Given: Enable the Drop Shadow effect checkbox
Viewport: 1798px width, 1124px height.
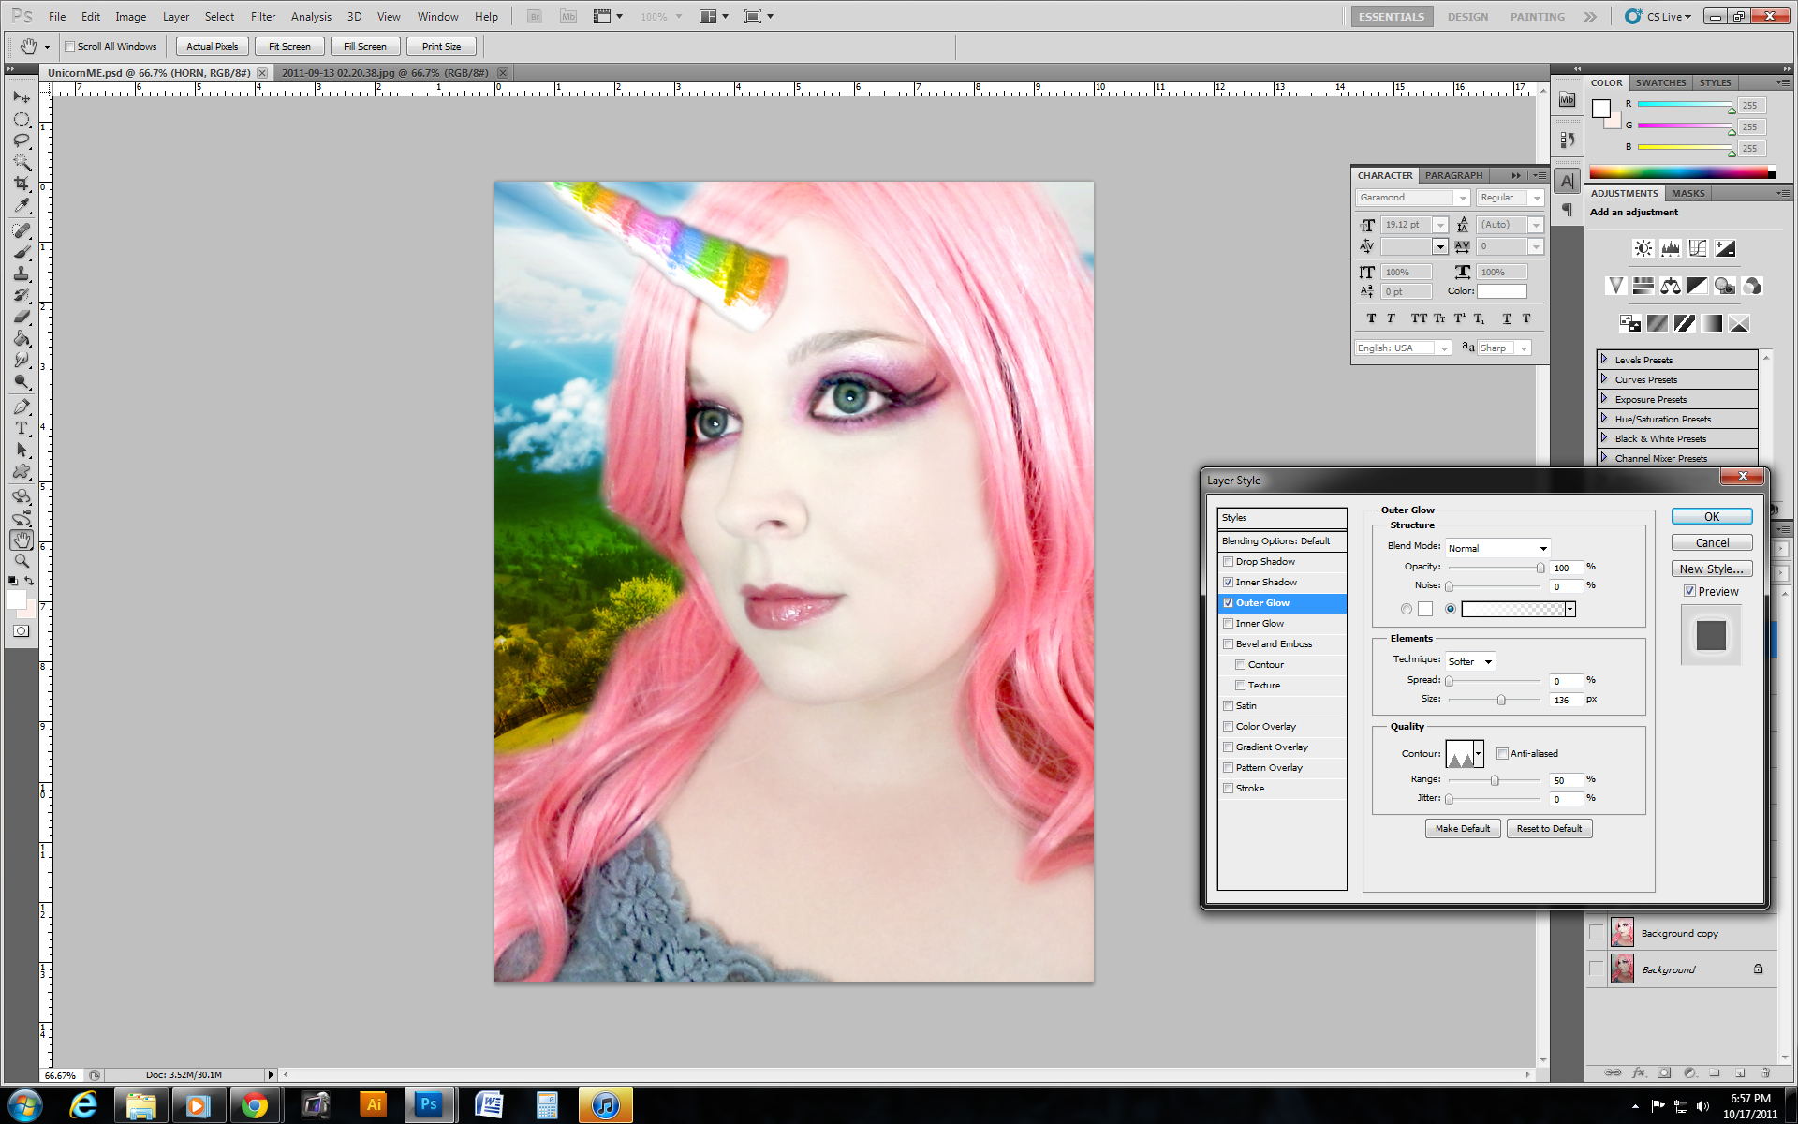Looking at the screenshot, I should click(1228, 562).
